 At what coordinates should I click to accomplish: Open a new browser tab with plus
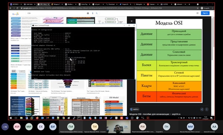click(189, 4)
